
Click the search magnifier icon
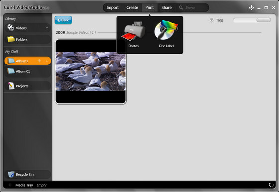(181, 8)
